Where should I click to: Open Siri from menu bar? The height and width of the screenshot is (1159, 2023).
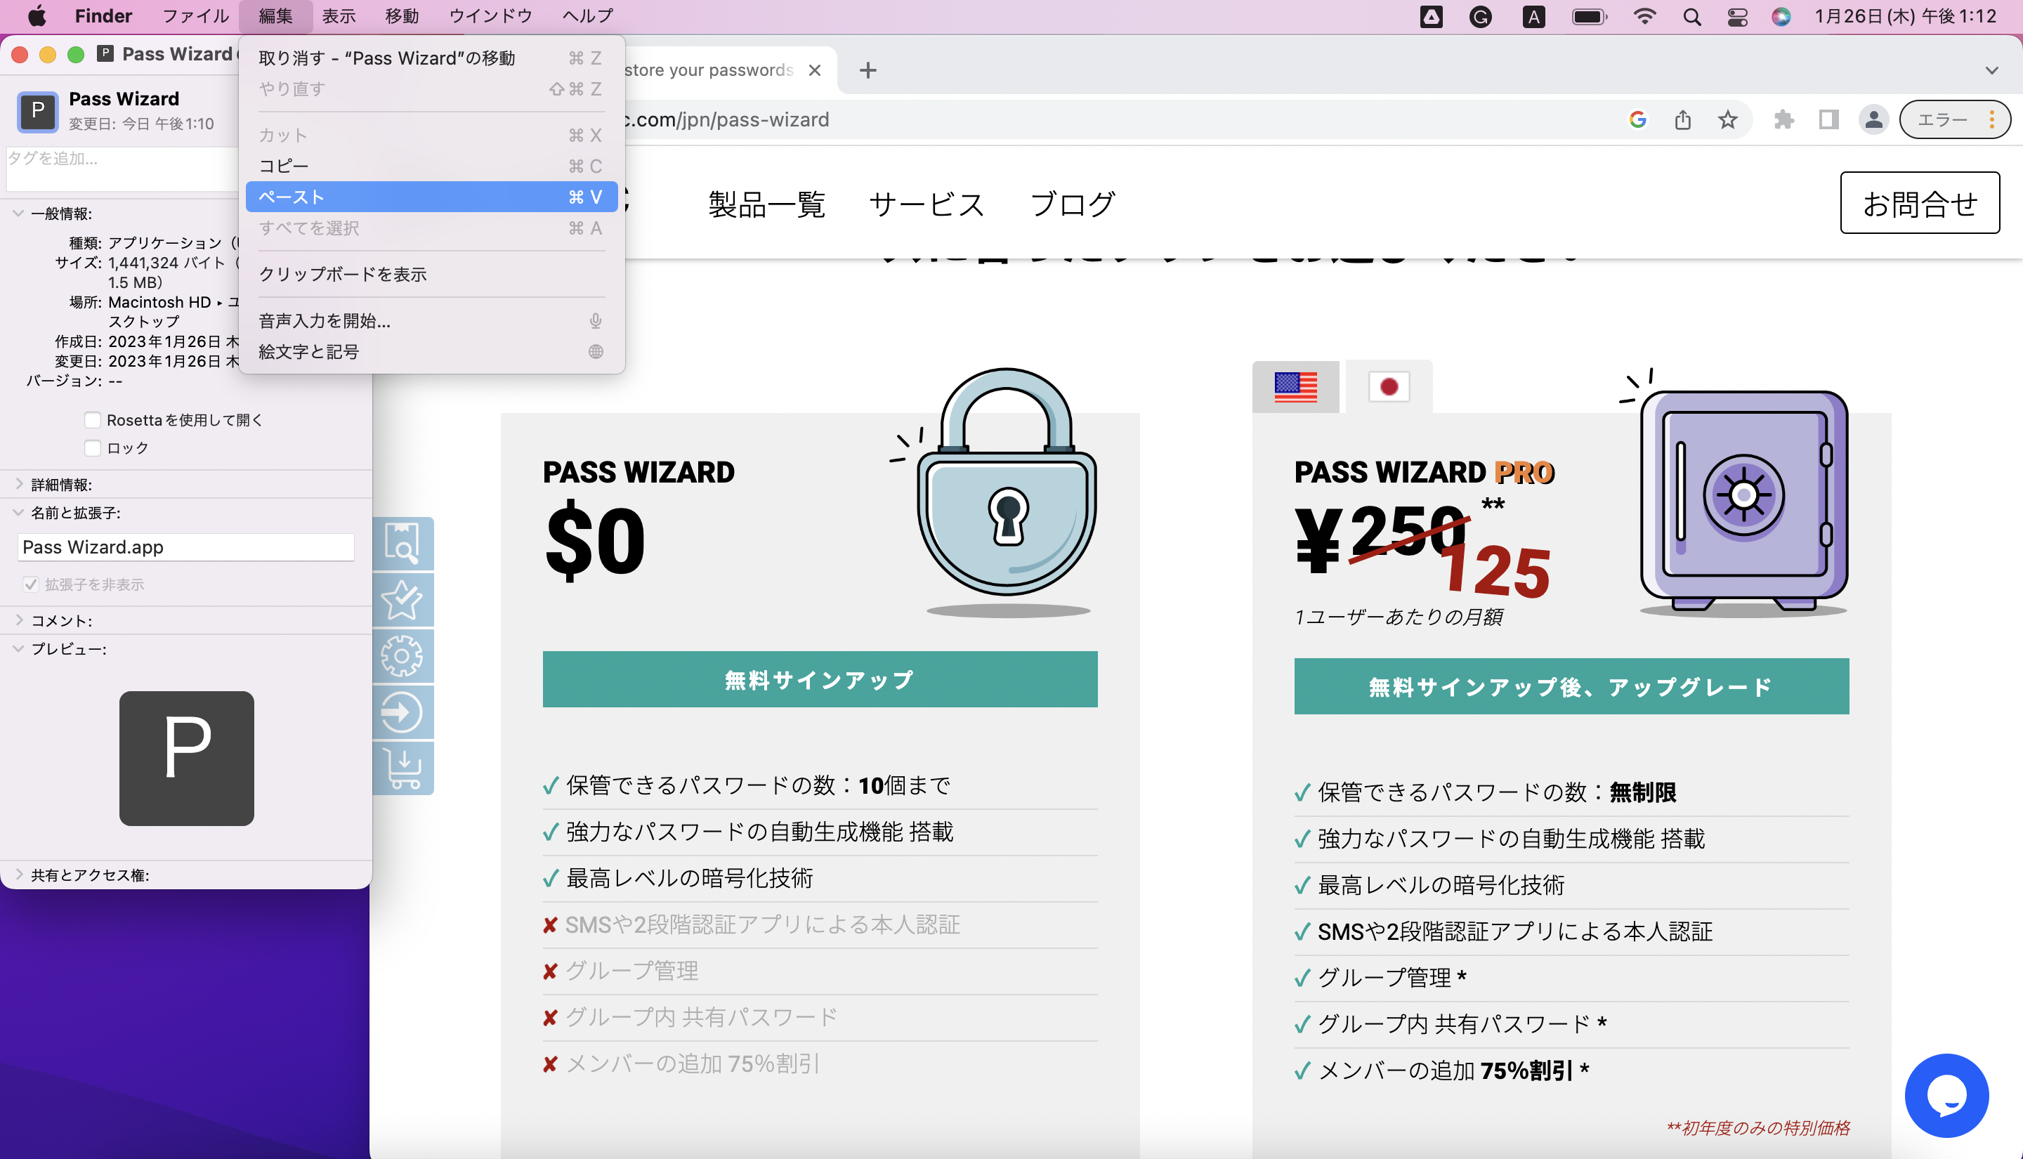[x=1781, y=17]
